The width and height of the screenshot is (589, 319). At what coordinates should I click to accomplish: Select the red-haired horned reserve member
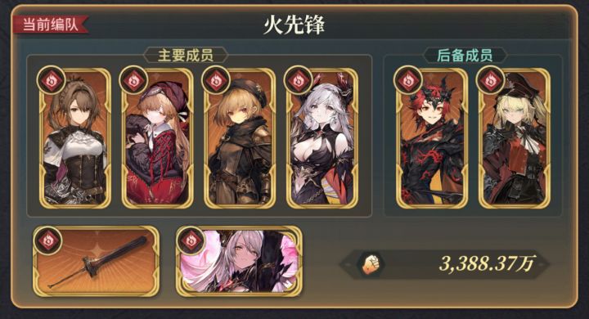coord(432,138)
